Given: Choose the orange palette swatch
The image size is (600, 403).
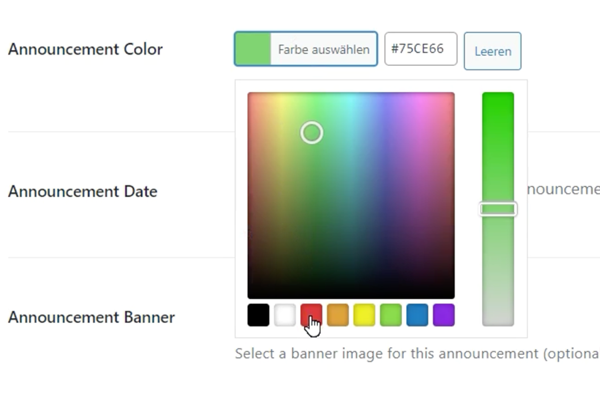Looking at the screenshot, I should pos(337,315).
